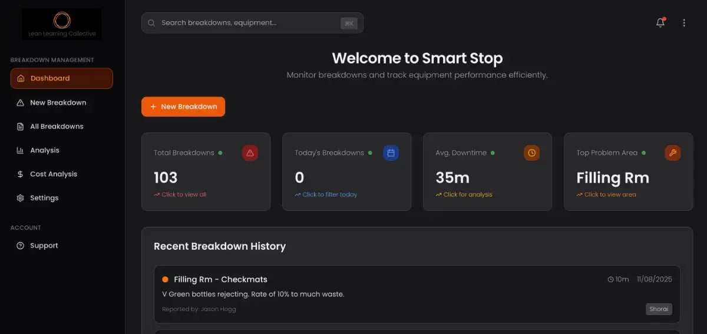Image resolution: width=707 pixels, height=334 pixels.
Task: Click the ⌘K shortcut badge in search
Action: click(x=349, y=23)
